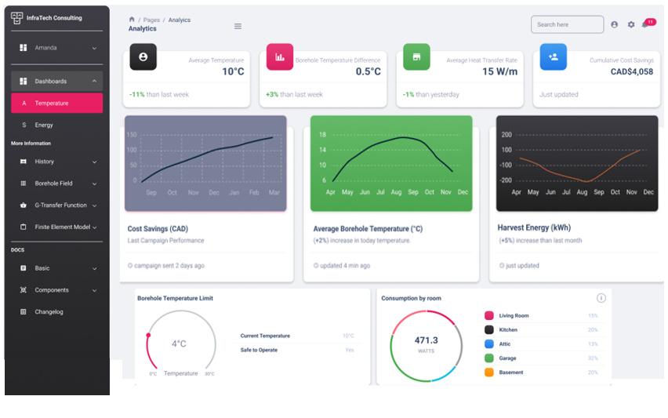Open the user account icon
Screen dimensions: 668x418
tap(614, 24)
